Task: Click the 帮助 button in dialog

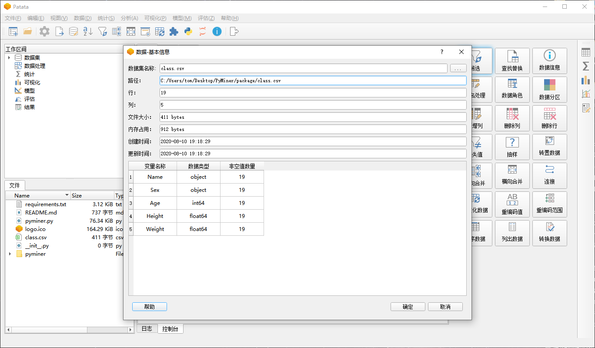Action: tap(149, 307)
